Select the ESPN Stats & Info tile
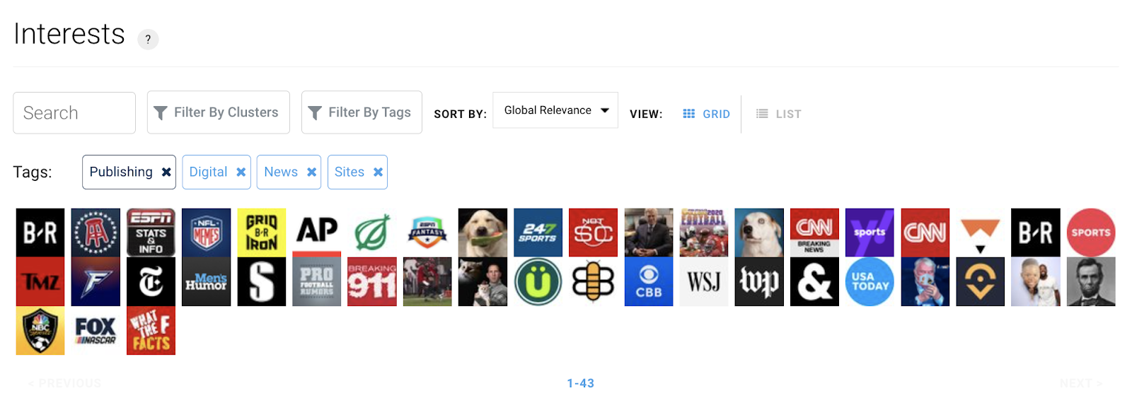Screen dimensions: 1132x405 pyautogui.click(x=151, y=233)
